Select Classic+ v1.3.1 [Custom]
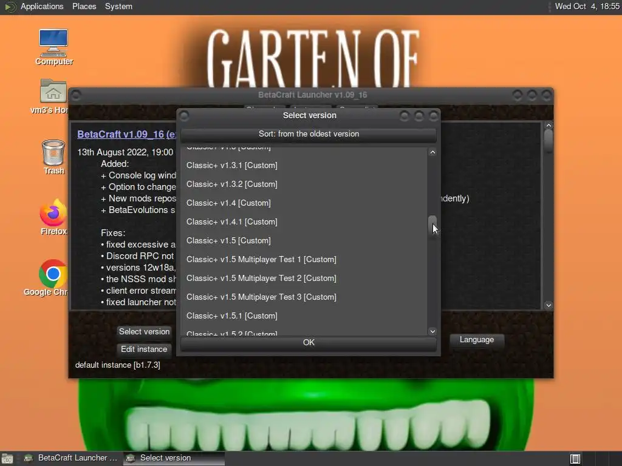This screenshot has height=466, width=622. click(x=305, y=165)
